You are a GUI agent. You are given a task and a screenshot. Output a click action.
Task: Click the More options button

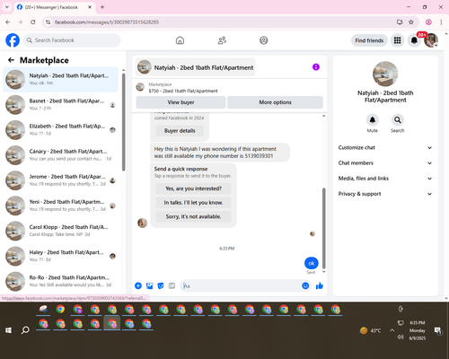pyautogui.click(x=275, y=102)
